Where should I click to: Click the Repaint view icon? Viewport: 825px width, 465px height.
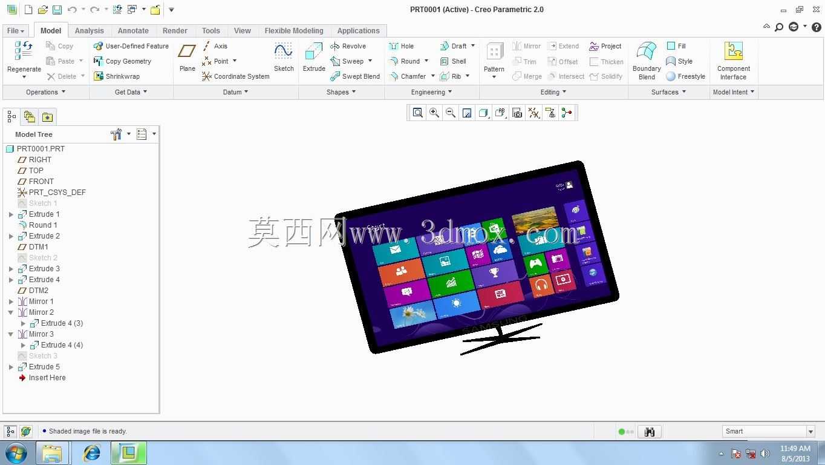[467, 113]
